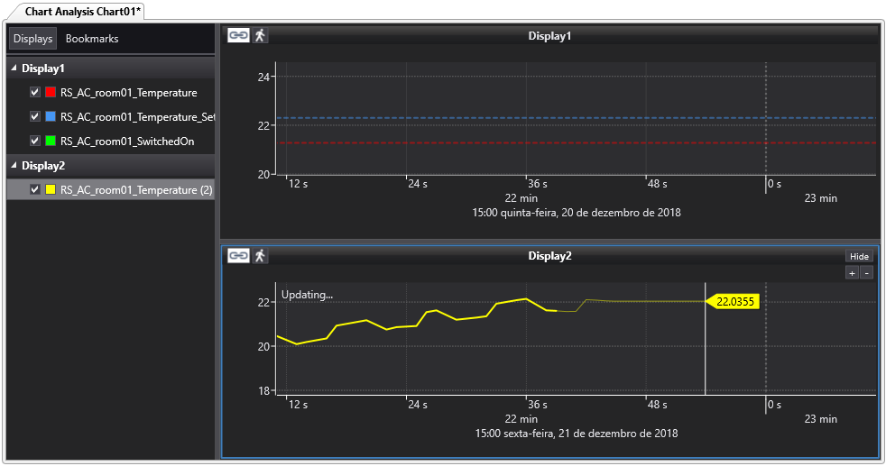Click the link icon in Display2 header
This screenshot has height=466, width=886.
pos(238,256)
